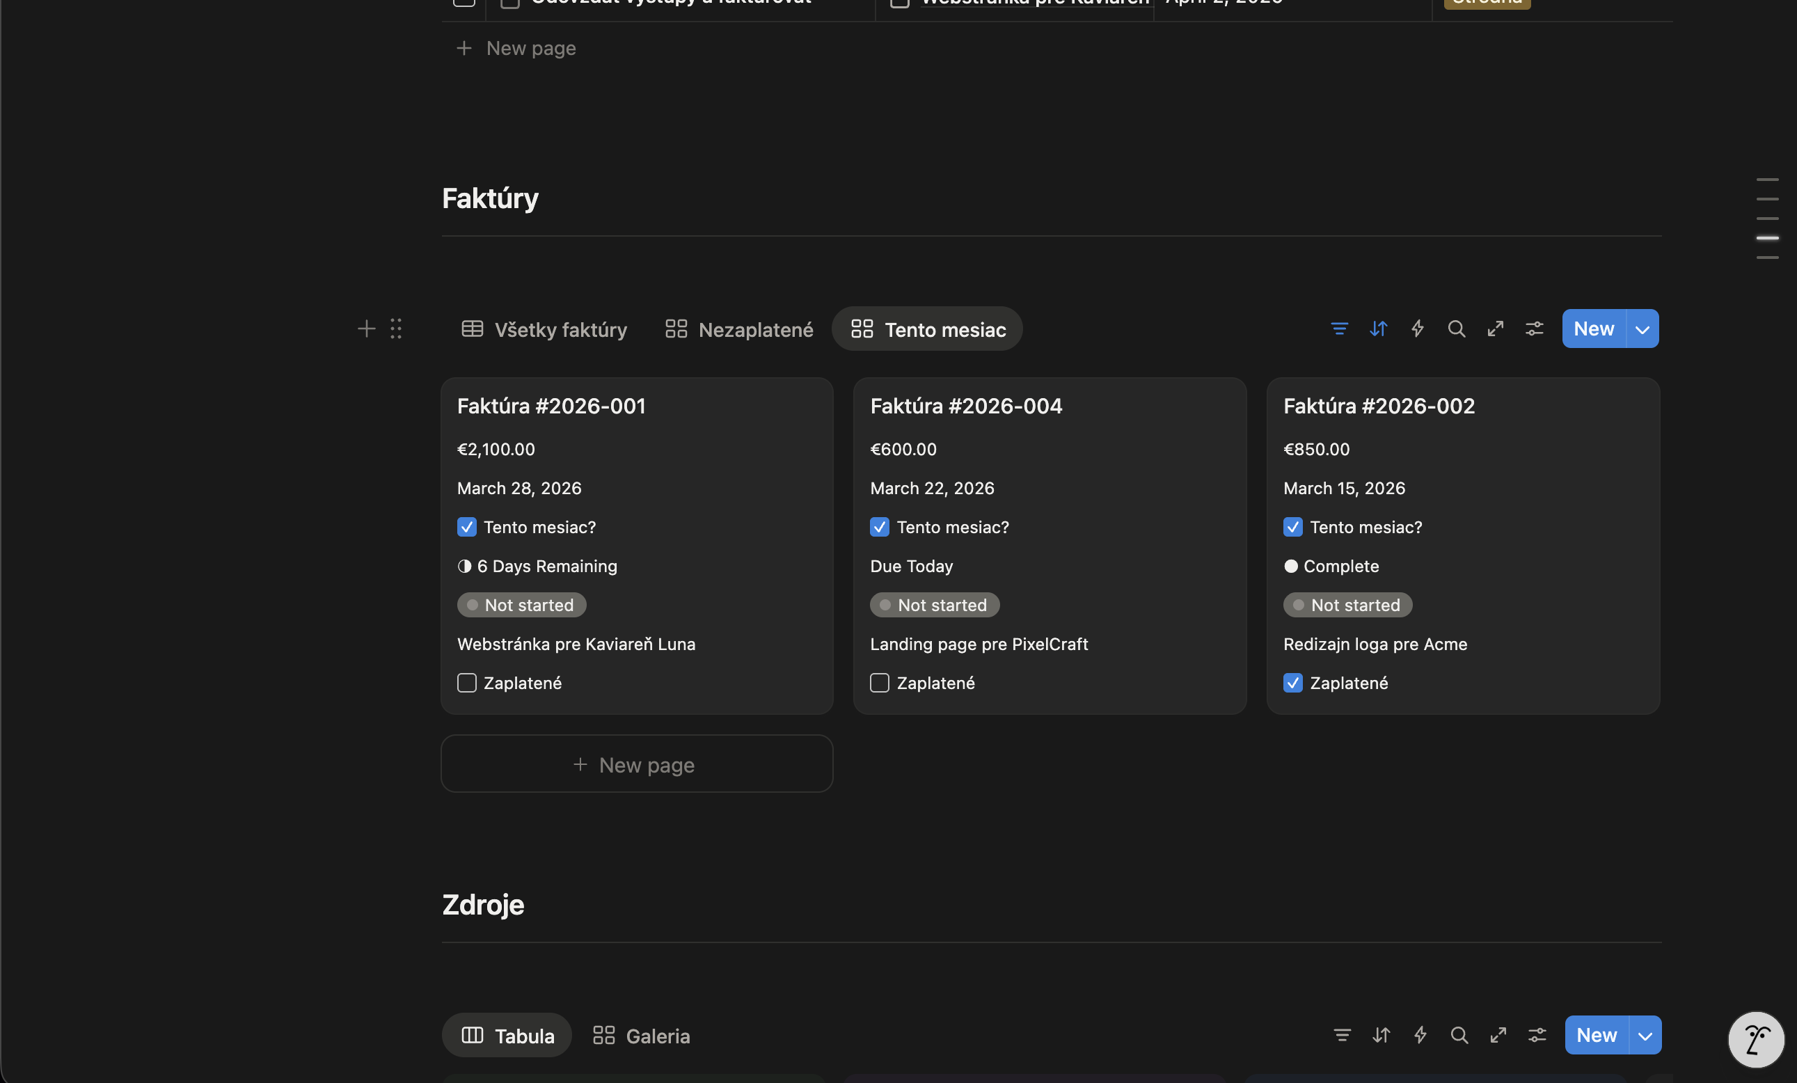Uncheck Zaplatené on Faktúra #2026-002
The image size is (1797, 1083).
coord(1293,683)
